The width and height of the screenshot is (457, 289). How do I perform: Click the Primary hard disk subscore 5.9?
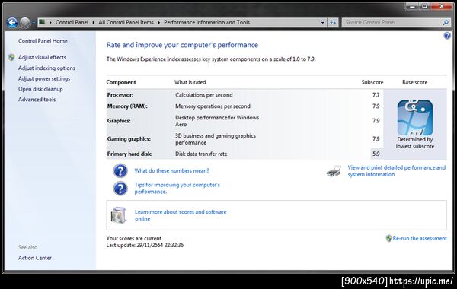click(376, 154)
